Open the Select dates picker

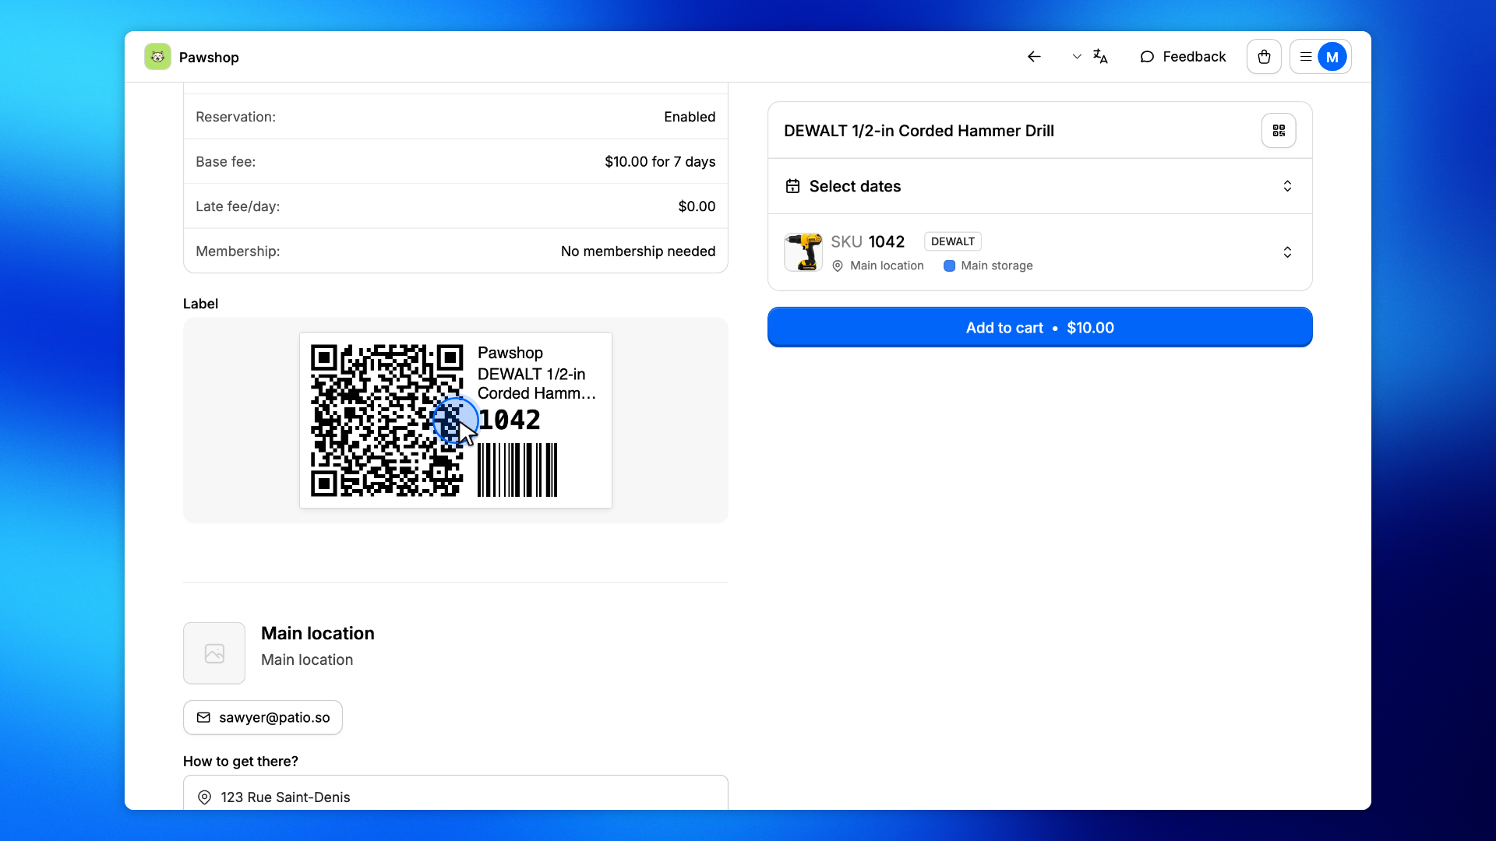click(1040, 186)
